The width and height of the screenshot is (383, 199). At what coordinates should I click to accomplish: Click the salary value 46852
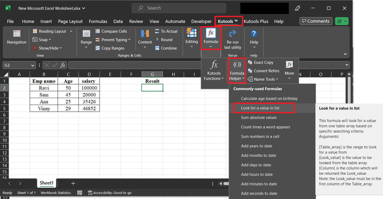point(89,108)
